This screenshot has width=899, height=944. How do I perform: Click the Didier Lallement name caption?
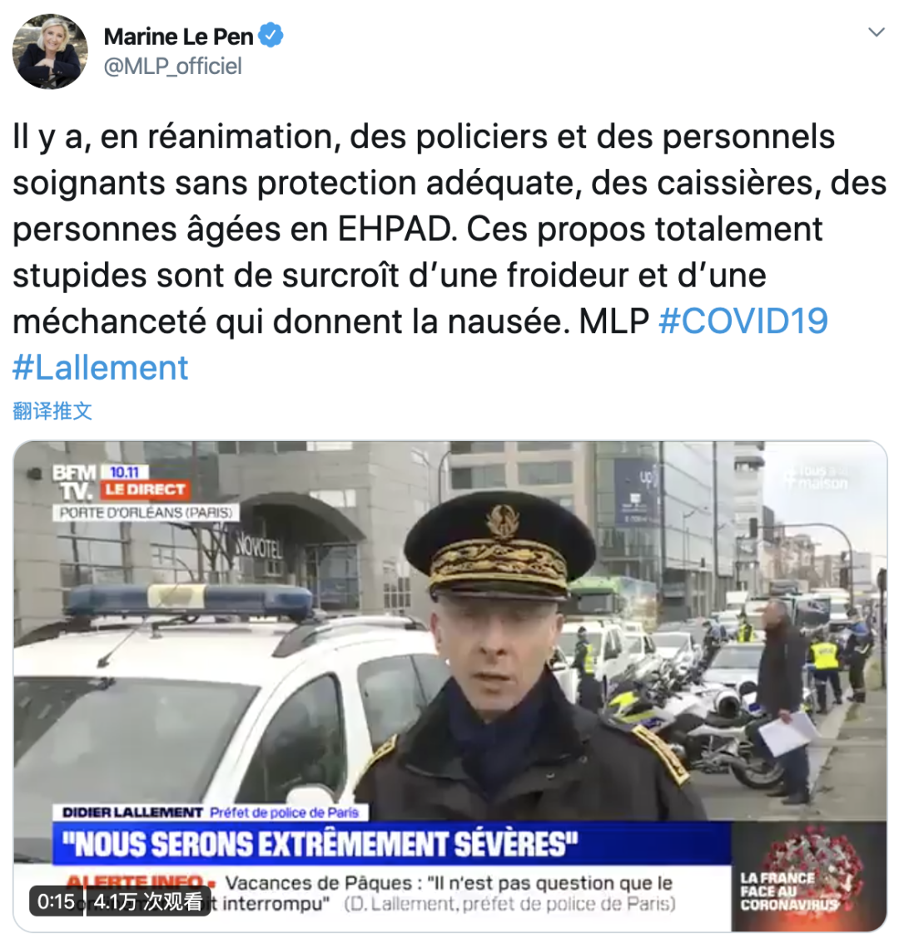132,812
